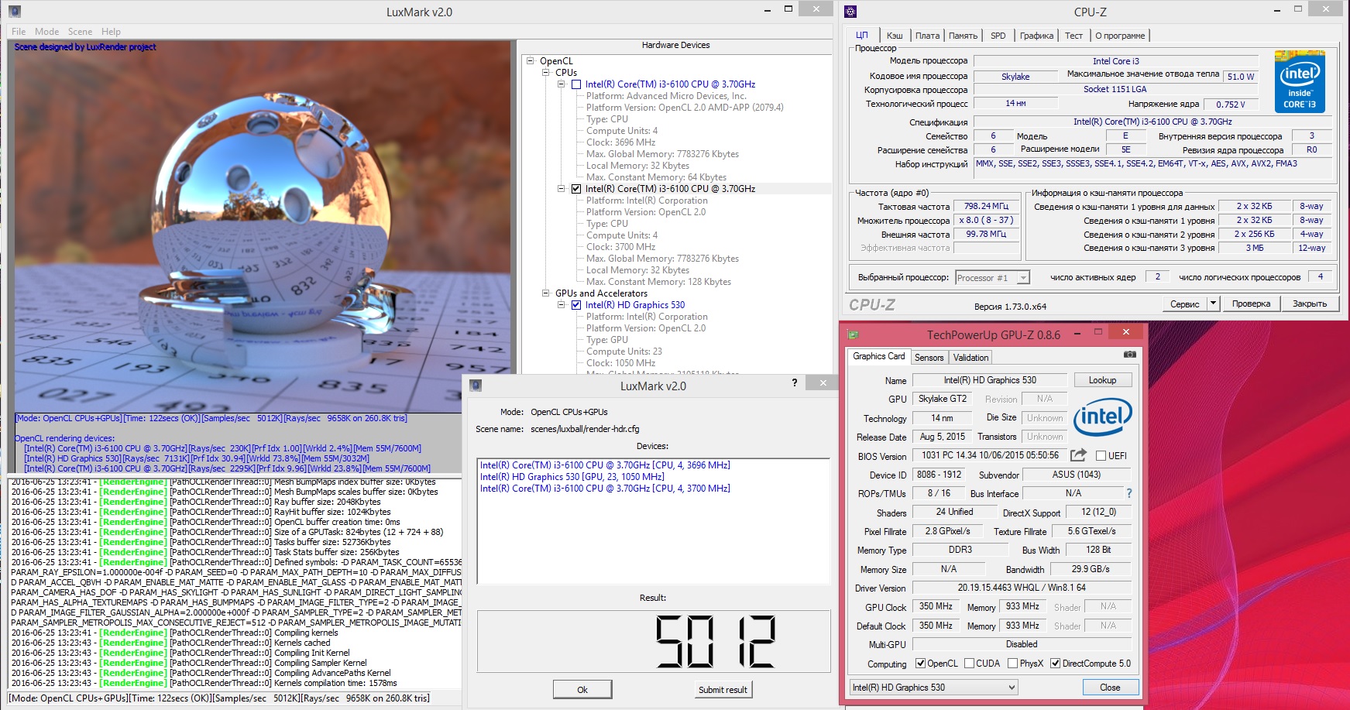Open the О программе tab in CPU-Z
The height and width of the screenshot is (710, 1350).
(x=1120, y=36)
